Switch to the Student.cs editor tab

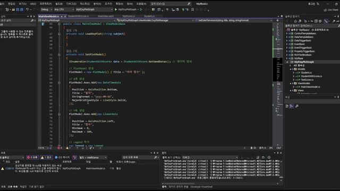coord(149,16)
